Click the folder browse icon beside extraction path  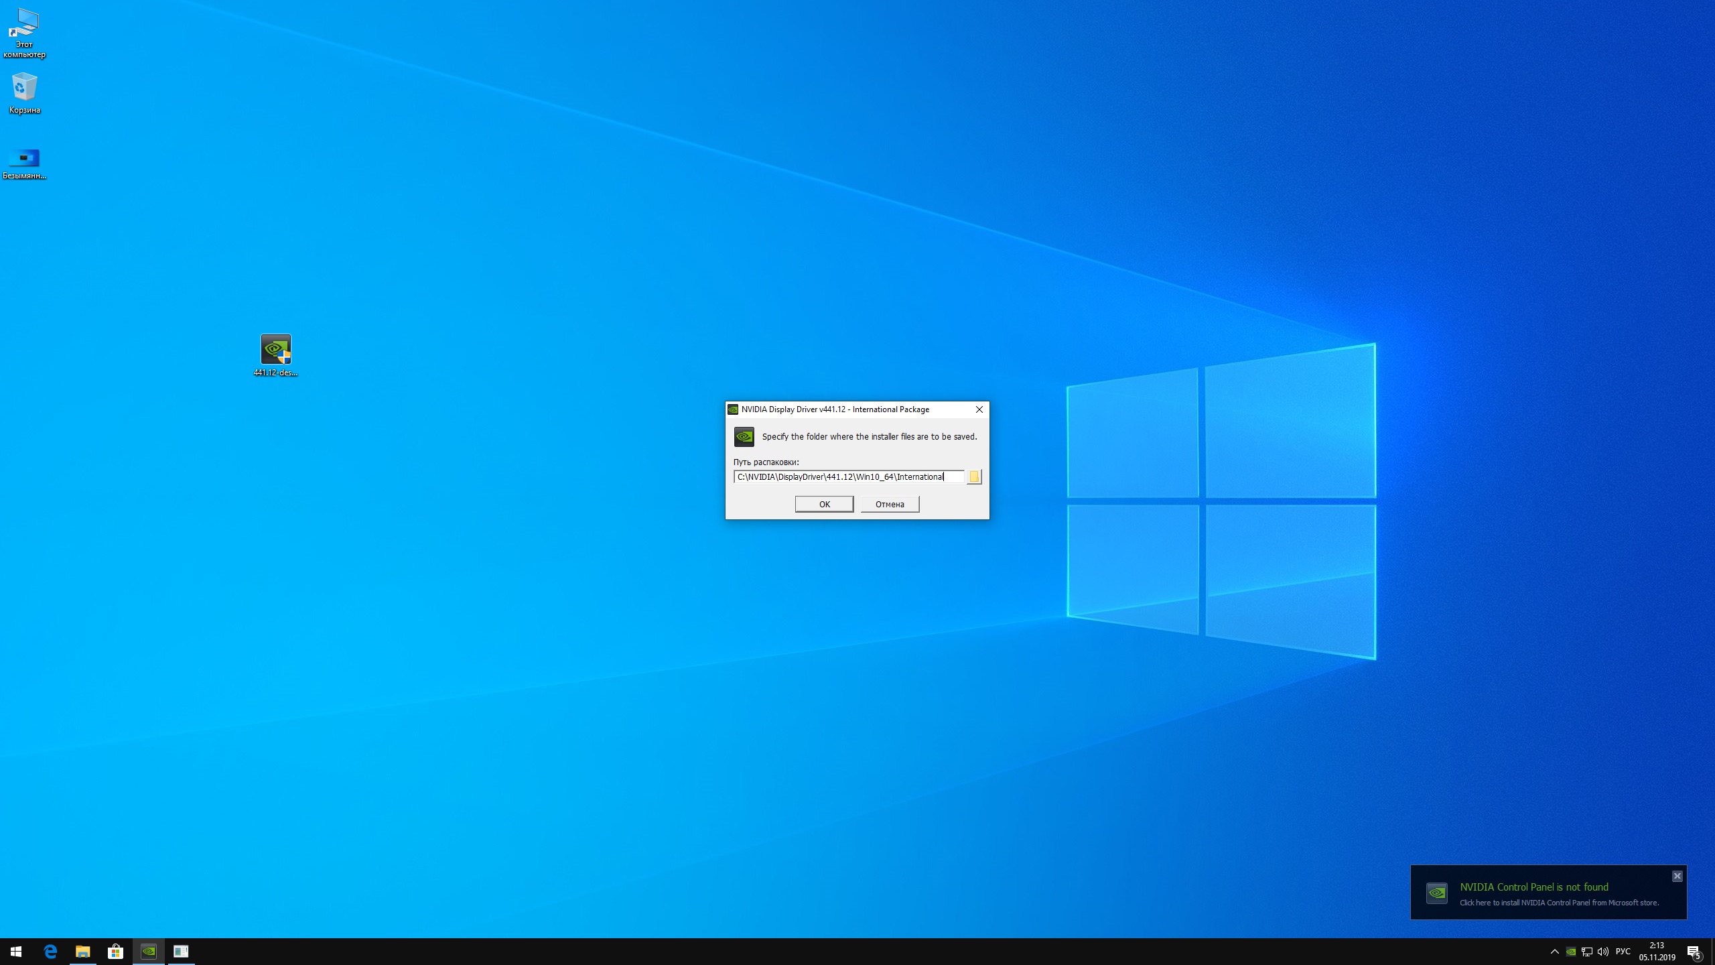click(974, 476)
